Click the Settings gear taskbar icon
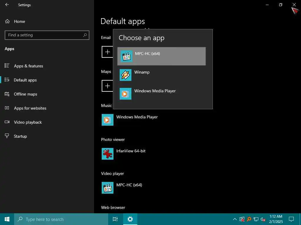 click(130, 219)
